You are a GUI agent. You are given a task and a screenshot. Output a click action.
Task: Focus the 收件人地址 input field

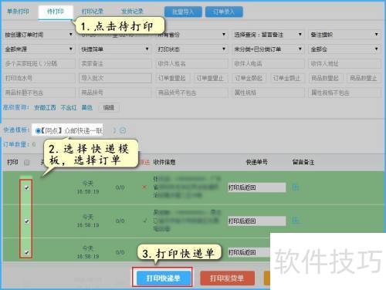coord(344,63)
